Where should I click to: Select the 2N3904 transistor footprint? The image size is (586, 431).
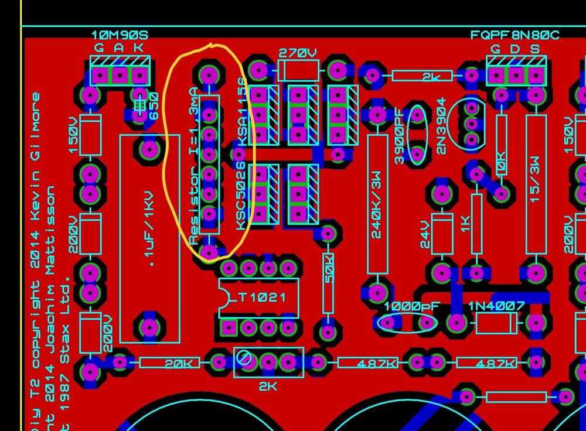471,124
